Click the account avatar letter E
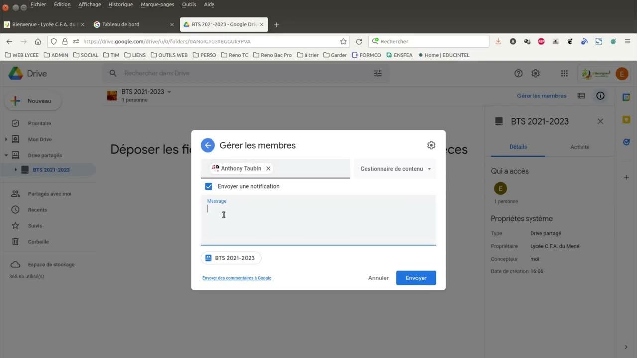Screen dimensions: 637x358 [x=622, y=74]
